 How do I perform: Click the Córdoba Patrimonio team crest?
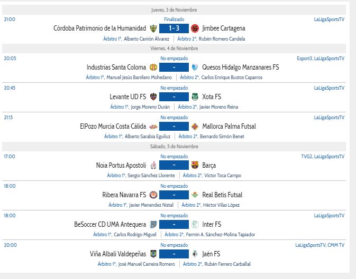[x=153, y=28]
